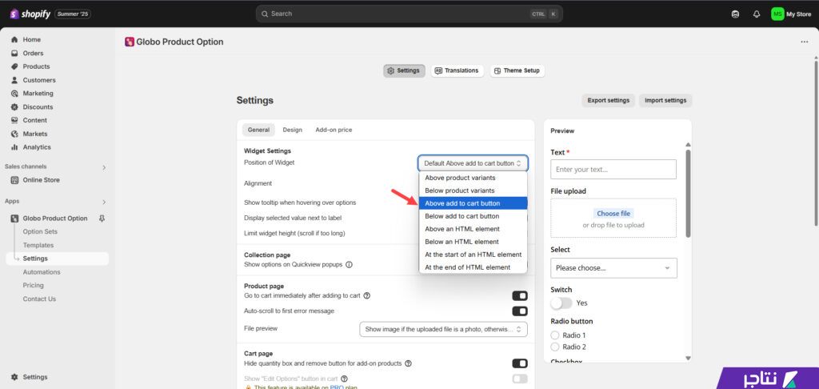Click help icon beside Show Edit Options button
This screenshot has width=819, height=389.
[x=344, y=379]
